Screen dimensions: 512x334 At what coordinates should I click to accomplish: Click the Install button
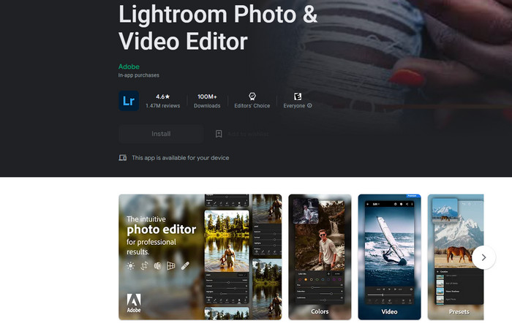[x=161, y=134]
